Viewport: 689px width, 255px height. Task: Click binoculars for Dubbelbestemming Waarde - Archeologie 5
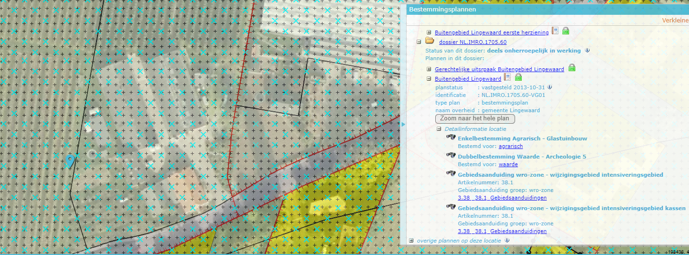(x=451, y=156)
